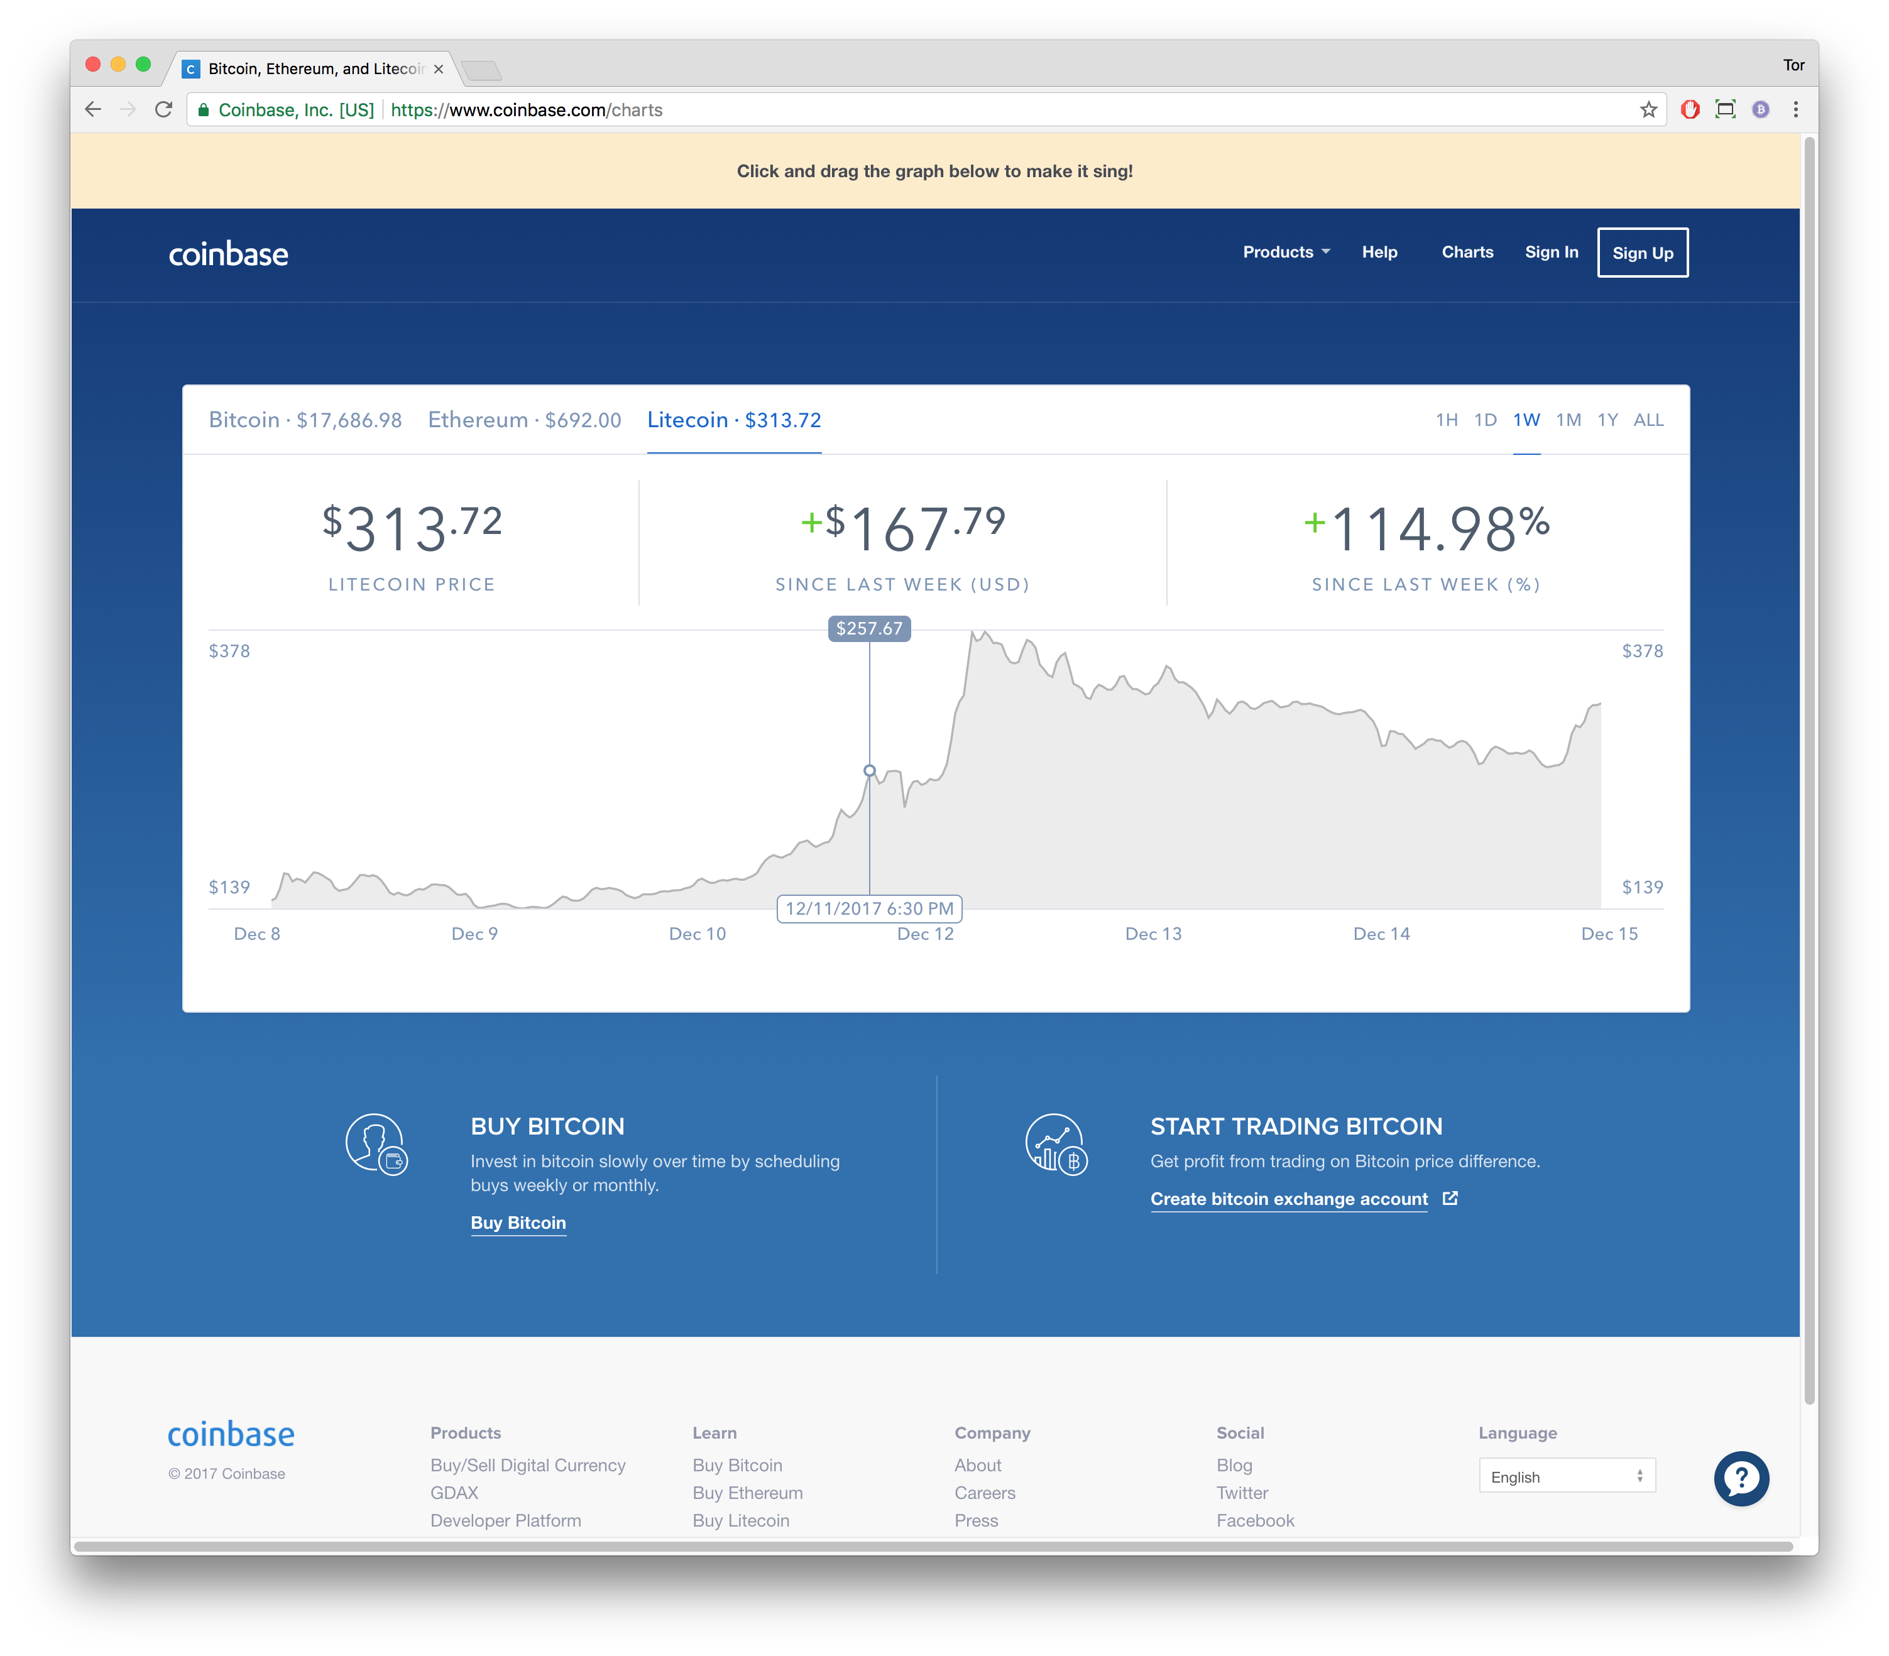
Task: Enable the 1M time range
Action: [1569, 420]
